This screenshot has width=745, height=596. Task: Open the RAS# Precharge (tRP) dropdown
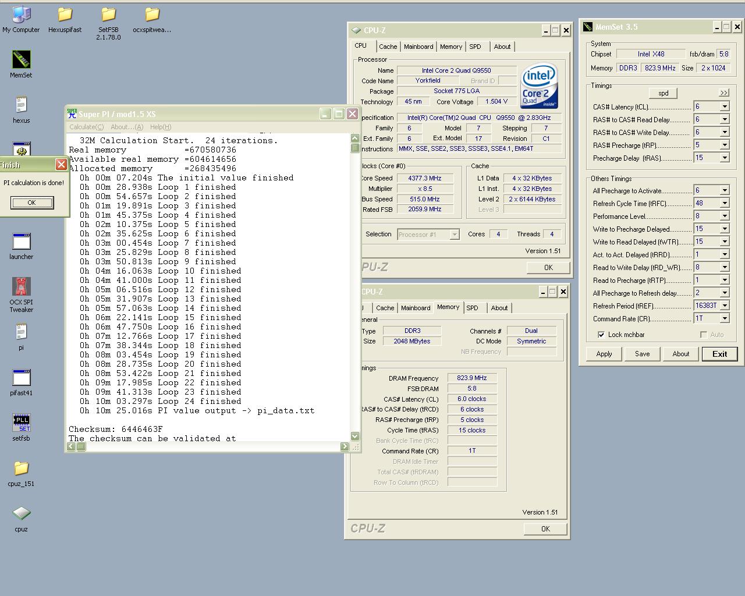[x=725, y=145]
